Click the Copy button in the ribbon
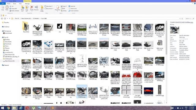The image size is (196, 110). coord(3,8)
